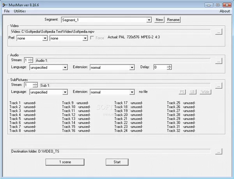This screenshot has height=179, width=234.
Task: Browse for audio file with ellipsis button
Action: click(218, 61)
